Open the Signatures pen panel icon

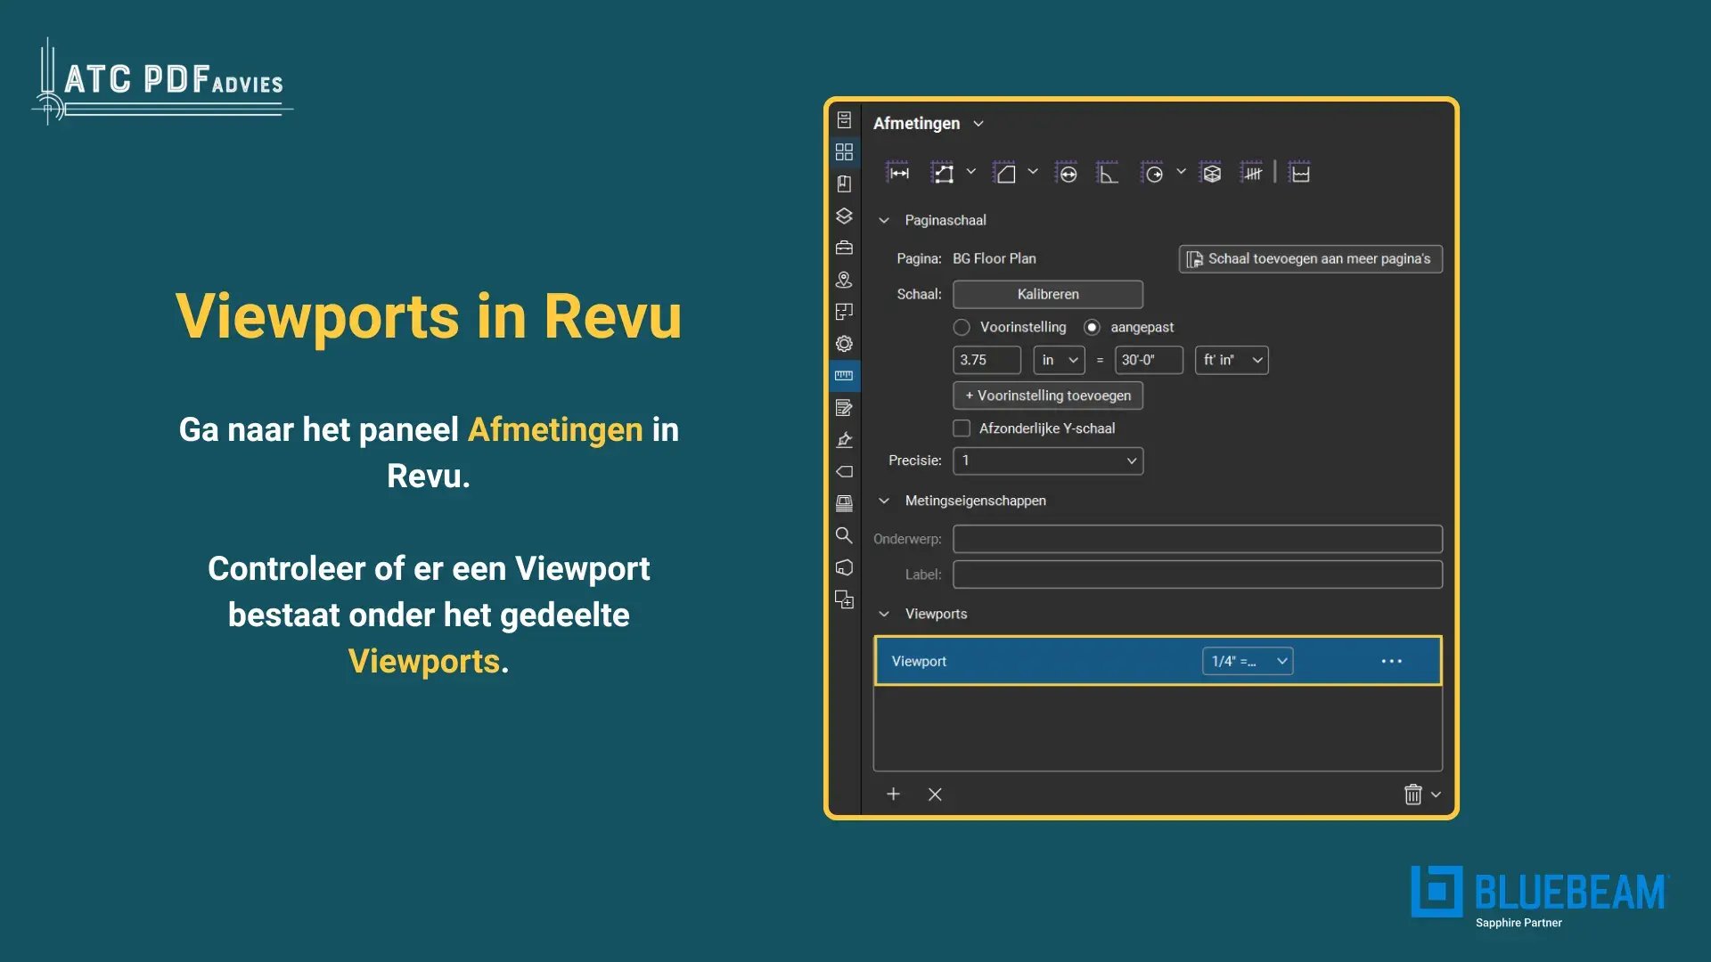pyautogui.click(x=844, y=440)
